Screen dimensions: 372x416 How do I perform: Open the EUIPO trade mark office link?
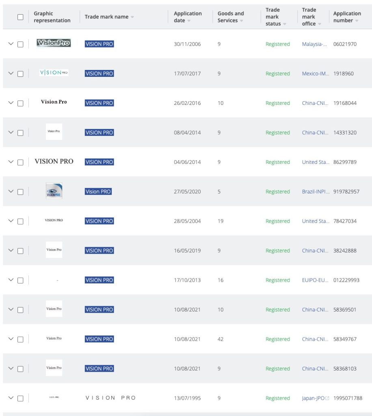(315, 280)
